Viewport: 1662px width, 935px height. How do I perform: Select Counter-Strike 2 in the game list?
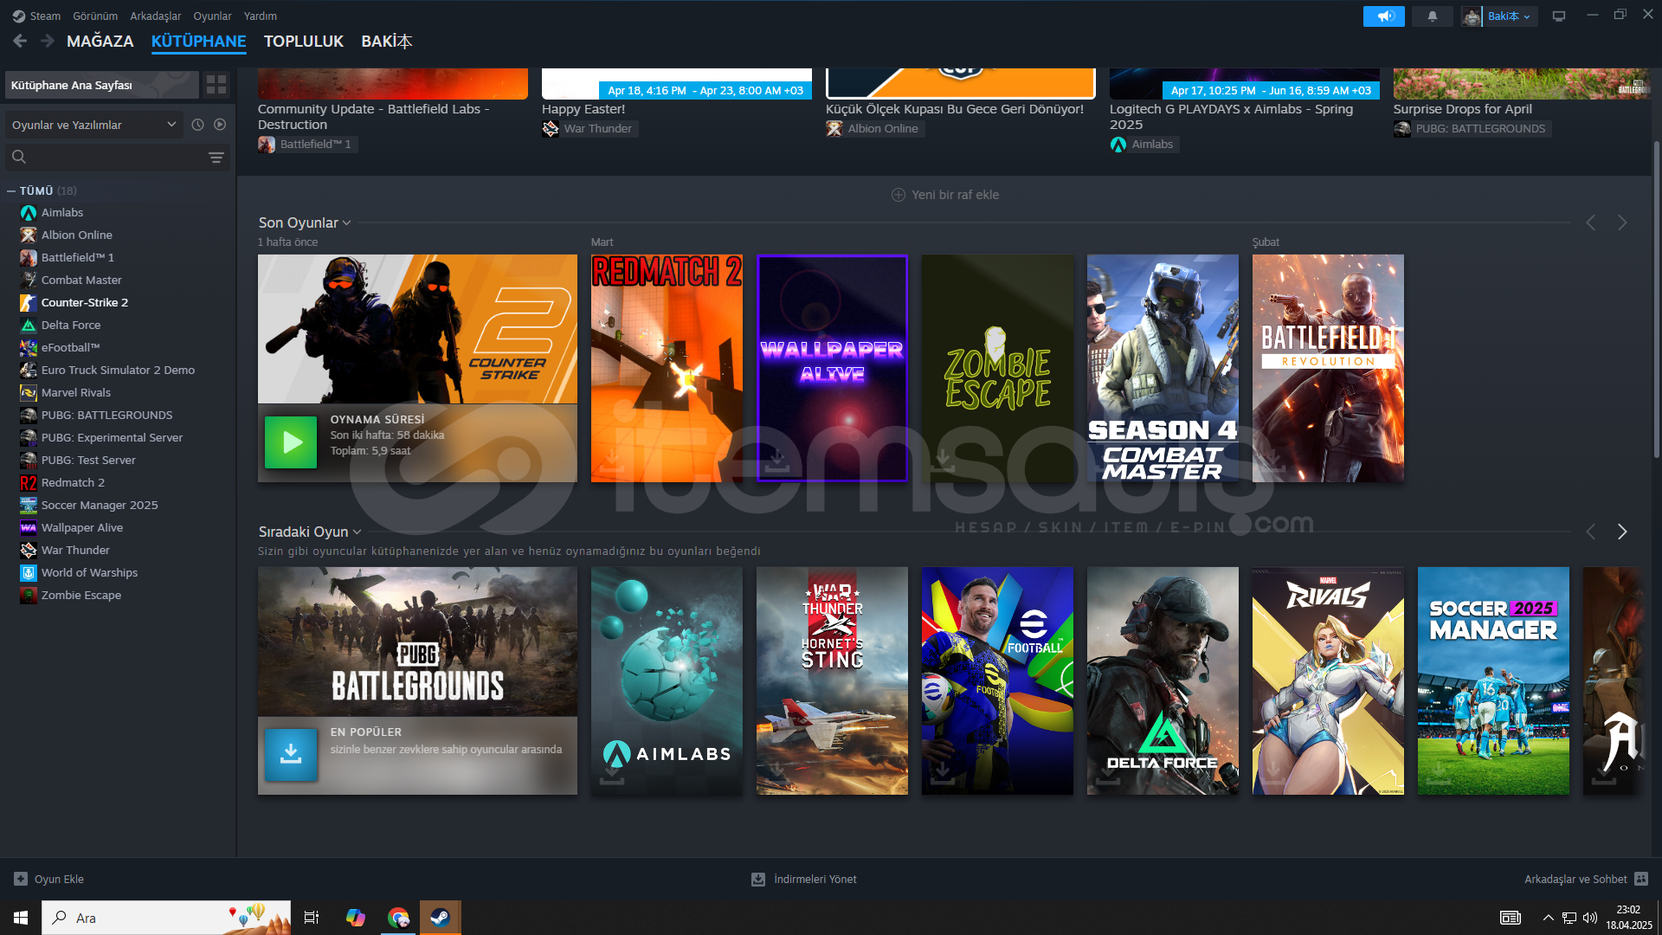[x=85, y=302]
